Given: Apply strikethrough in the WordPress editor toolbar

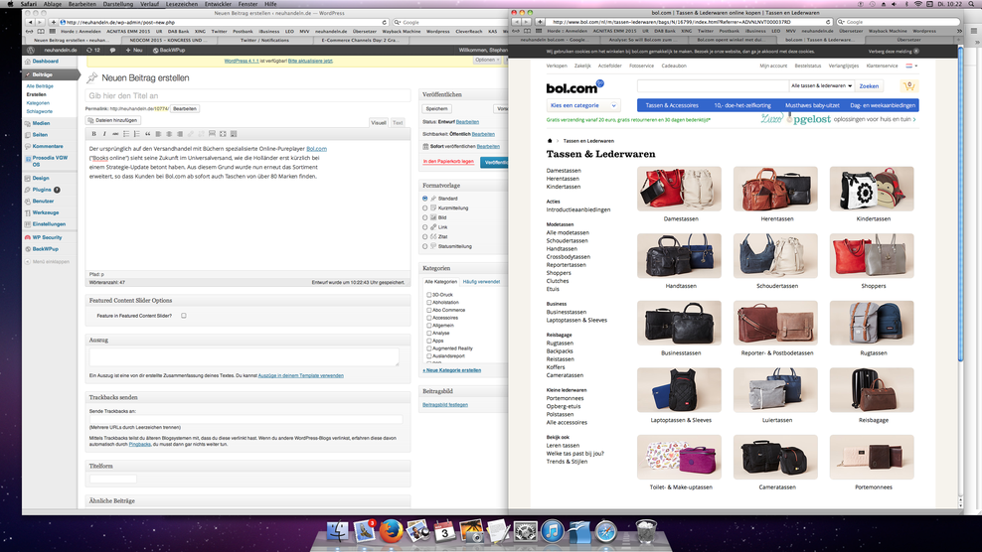Looking at the screenshot, I should click(x=115, y=134).
